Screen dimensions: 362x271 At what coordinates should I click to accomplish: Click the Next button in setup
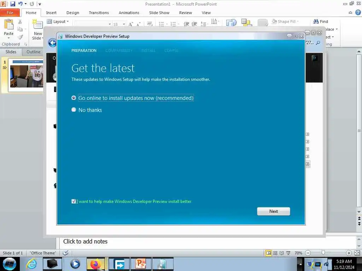pos(274,211)
